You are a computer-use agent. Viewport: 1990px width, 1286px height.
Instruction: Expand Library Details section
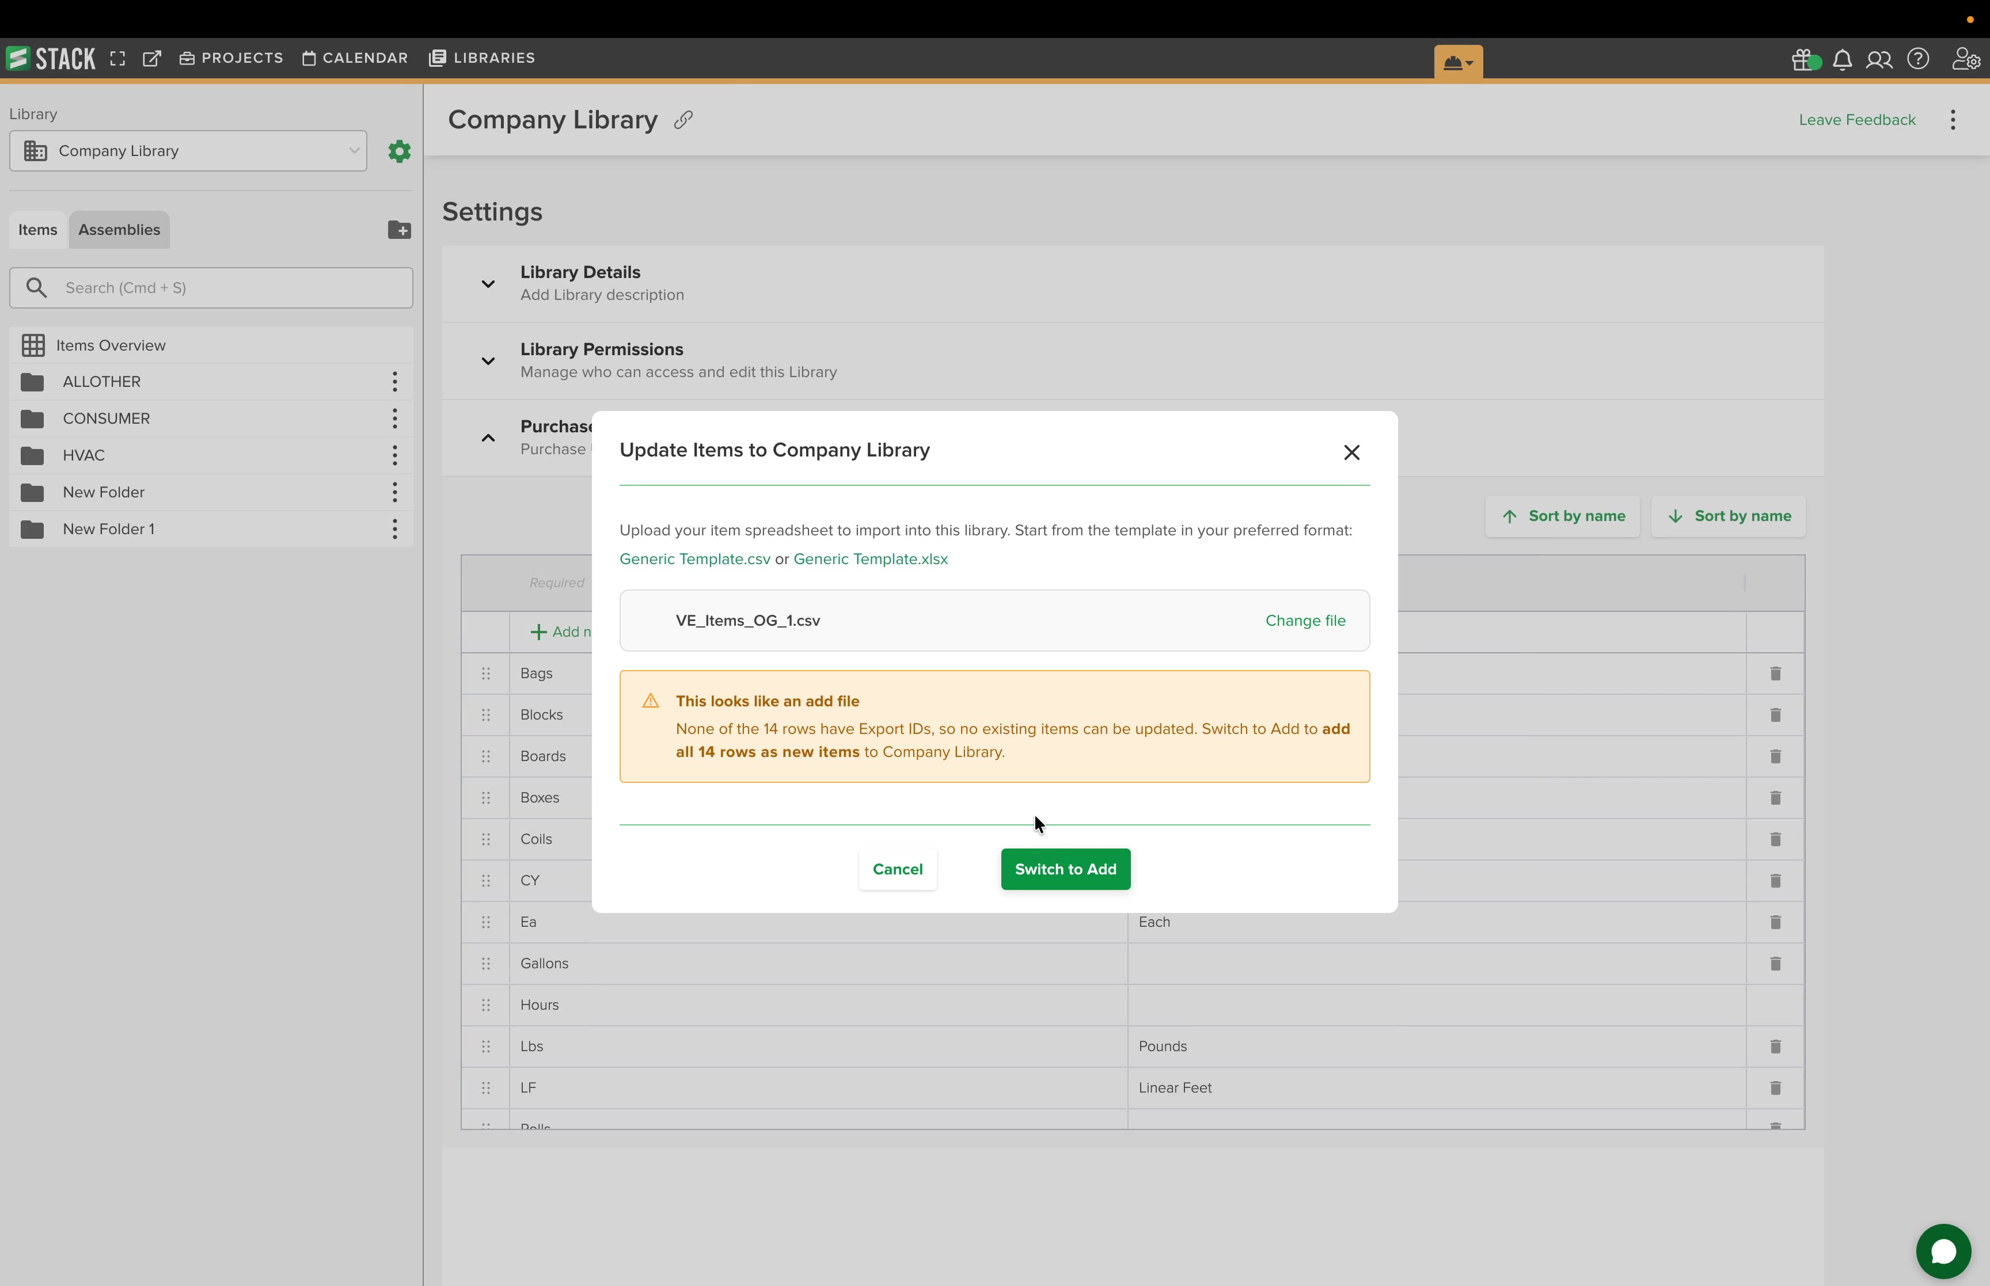[x=488, y=284]
